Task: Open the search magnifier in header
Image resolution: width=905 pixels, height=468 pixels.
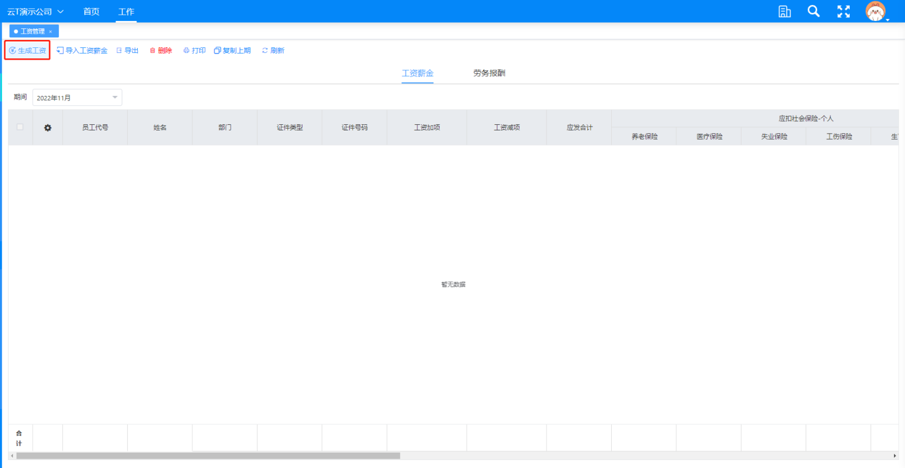Action: [813, 11]
